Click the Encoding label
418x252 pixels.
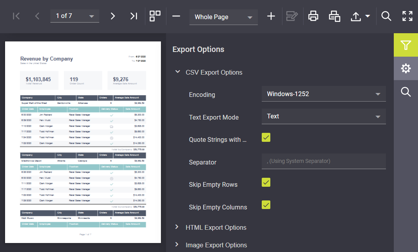point(202,95)
